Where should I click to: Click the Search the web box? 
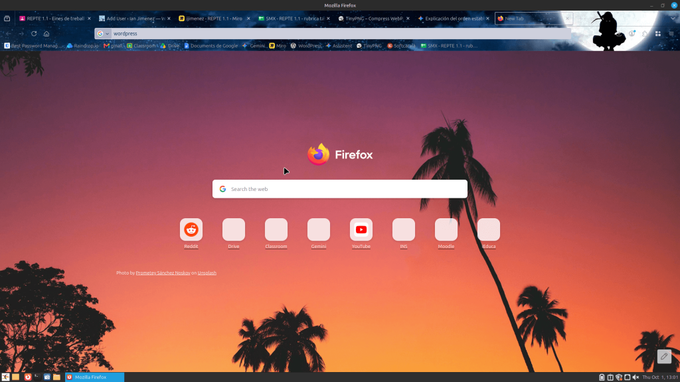339,189
